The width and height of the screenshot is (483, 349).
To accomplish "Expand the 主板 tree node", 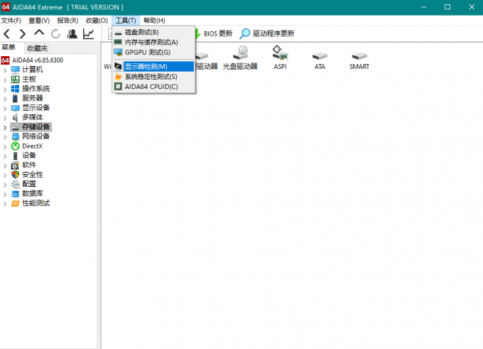I will (5, 79).
